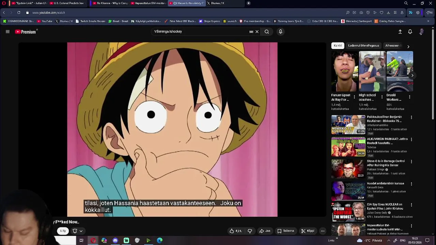Viewport: 436px width, 245px height.
Task: Open the account avatar menu
Action: tap(422, 32)
